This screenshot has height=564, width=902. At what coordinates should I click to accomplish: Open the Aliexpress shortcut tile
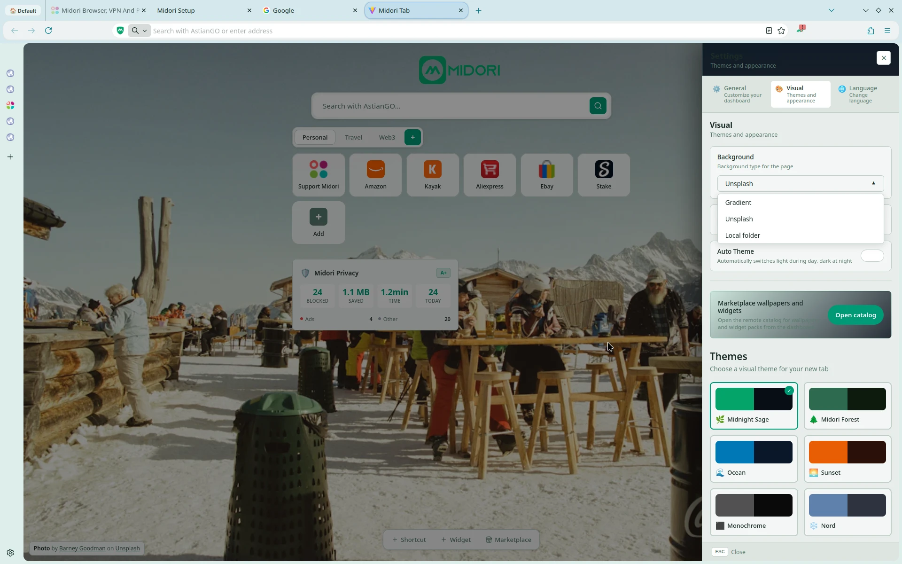(490, 175)
